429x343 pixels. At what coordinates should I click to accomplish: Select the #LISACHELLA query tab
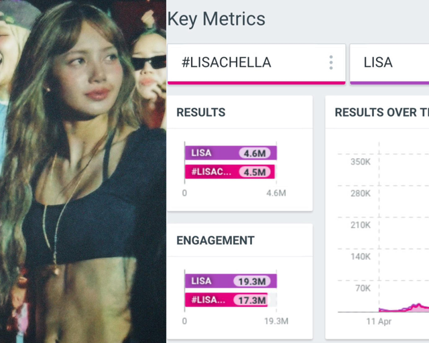pos(256,64)
